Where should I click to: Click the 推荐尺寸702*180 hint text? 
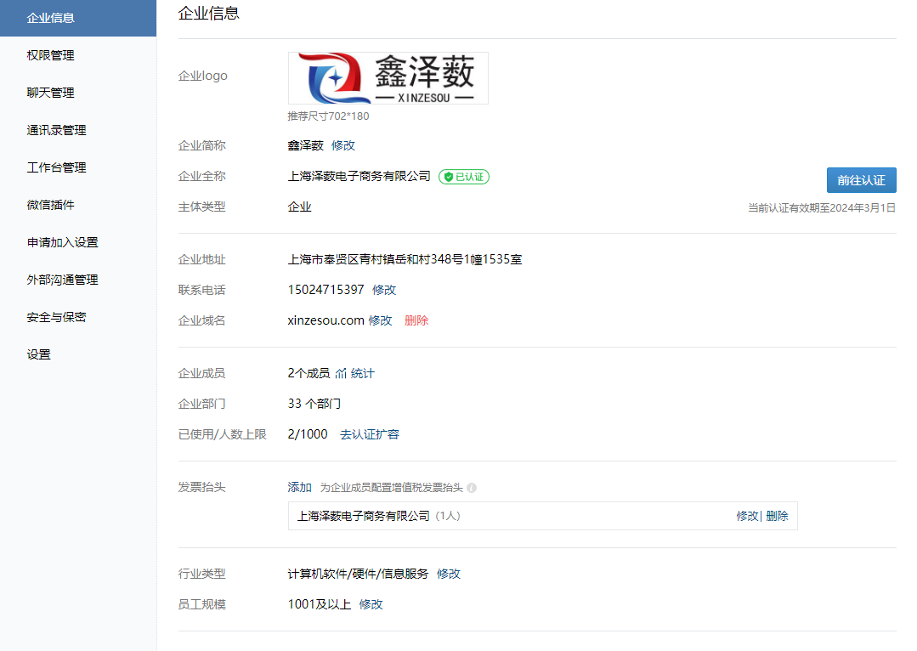(328, 116)
